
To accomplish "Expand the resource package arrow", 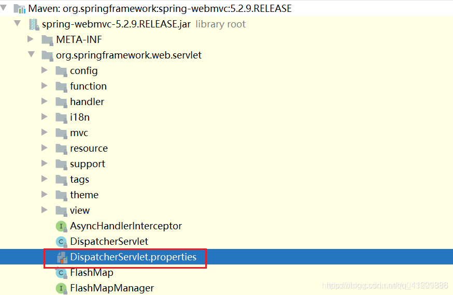I will [45, 148].
